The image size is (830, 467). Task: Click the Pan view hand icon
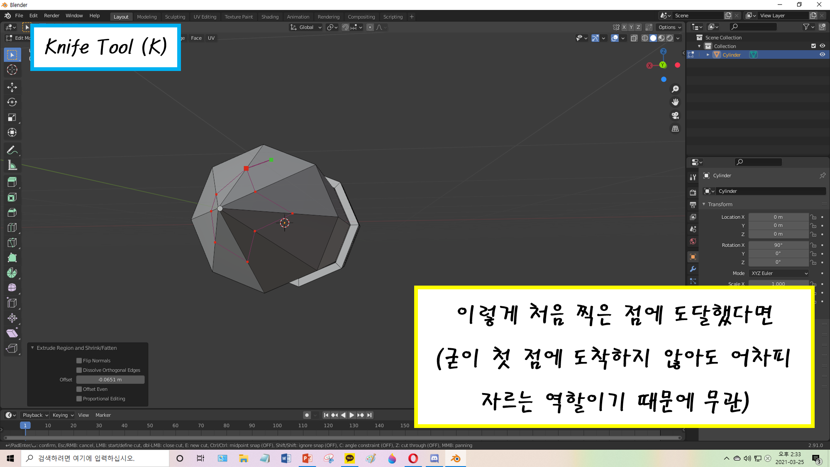(x=675, y=102)
